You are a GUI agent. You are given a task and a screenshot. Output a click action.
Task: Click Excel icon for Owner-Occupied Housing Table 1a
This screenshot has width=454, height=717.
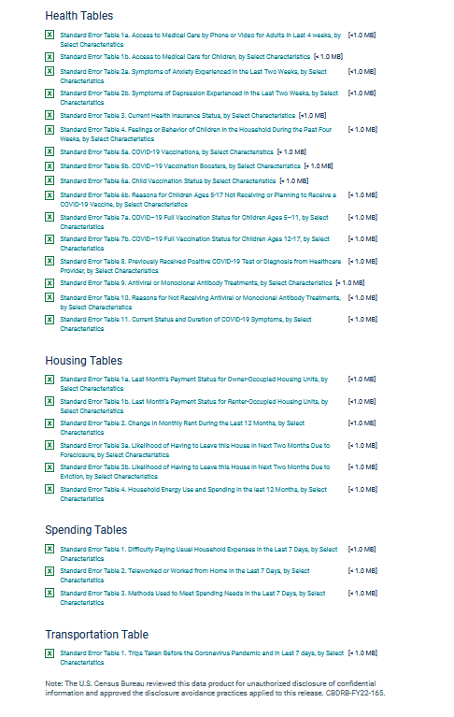50,380
